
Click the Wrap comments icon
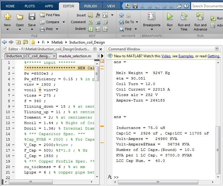(x=105, y=22)
